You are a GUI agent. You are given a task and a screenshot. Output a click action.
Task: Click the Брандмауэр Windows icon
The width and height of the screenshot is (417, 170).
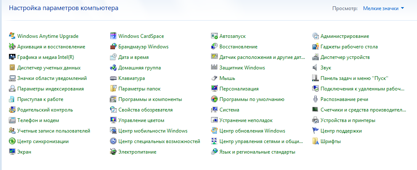(x=113, y=46)
